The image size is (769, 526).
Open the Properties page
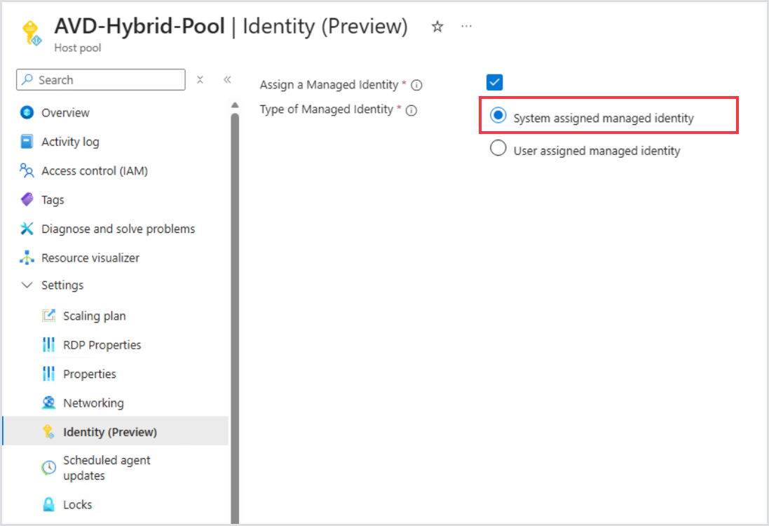(x=90, y=374)
